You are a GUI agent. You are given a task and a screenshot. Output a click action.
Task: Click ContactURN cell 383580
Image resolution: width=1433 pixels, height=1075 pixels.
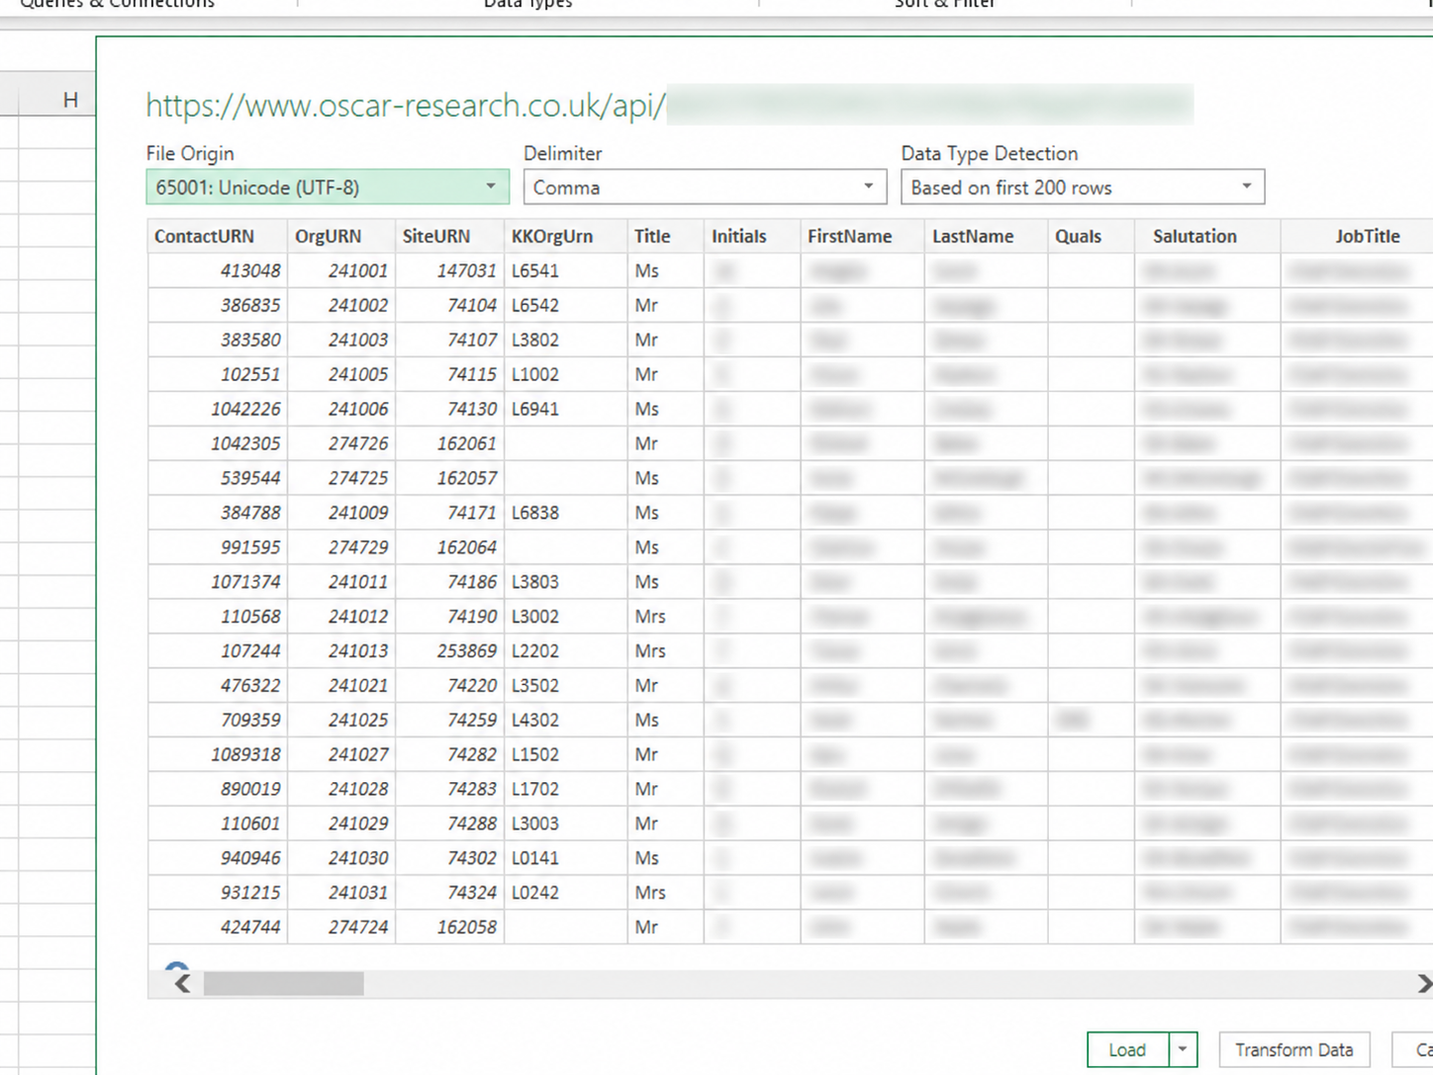coord(218,341)
